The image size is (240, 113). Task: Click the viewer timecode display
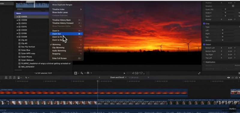pos(136,73)
